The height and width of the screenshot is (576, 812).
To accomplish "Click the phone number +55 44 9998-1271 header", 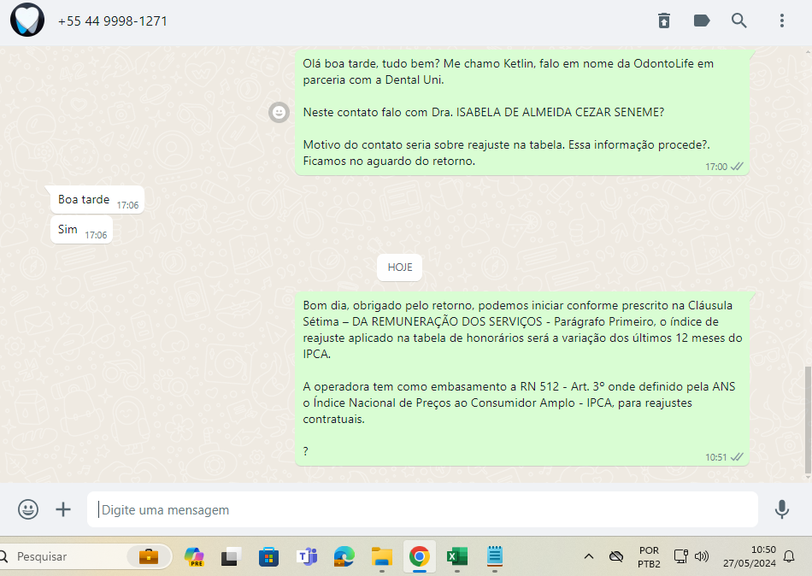I will [112, 21].
